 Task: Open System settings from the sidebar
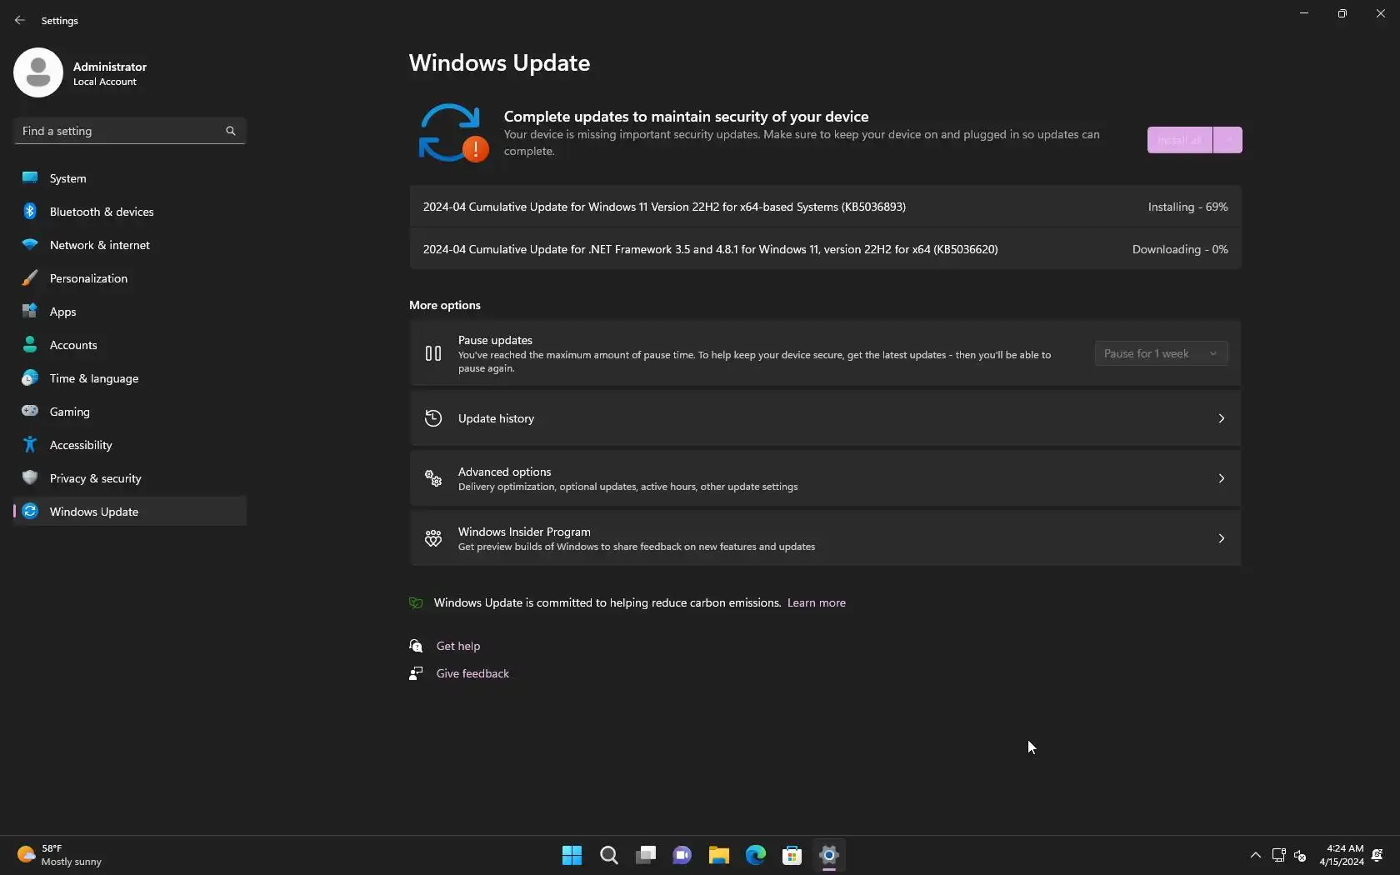click(x=130, y=178)
